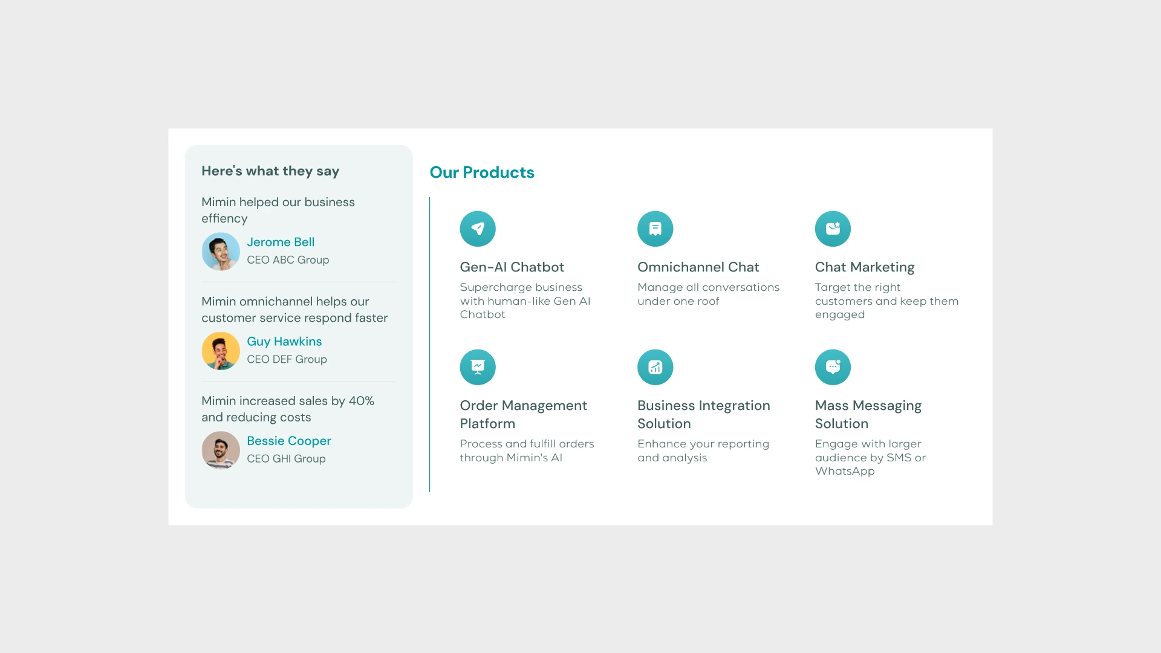Open Jerome Bell's profile photo
The image size is (1161, 653).
(221, 252)
